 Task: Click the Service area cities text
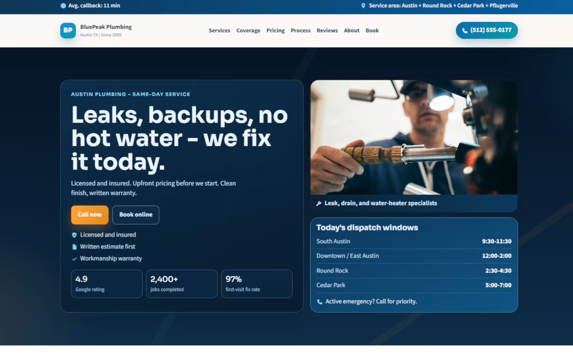tap(443, 6)
